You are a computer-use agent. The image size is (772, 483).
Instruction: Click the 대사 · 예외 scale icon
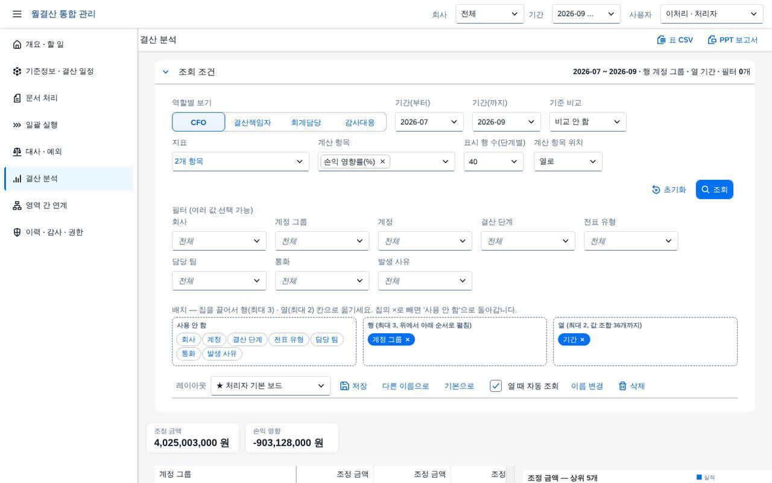coord(17,152)
